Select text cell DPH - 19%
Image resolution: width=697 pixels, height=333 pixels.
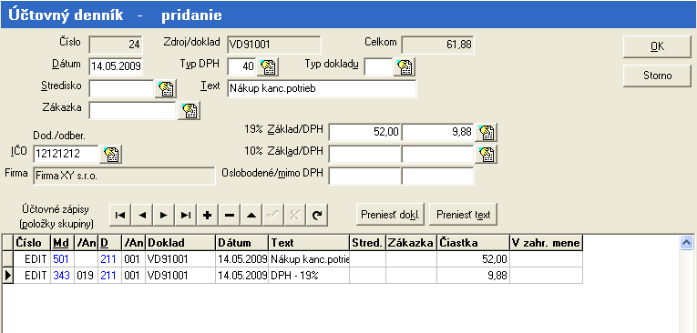pyautogui.click(x=309, y=276)
